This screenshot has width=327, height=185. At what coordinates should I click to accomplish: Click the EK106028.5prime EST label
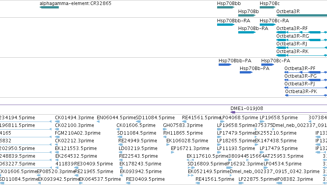(x=187, y=141)
